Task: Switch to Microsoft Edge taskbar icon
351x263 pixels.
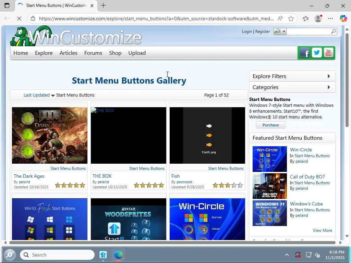Action: point(118,255)
